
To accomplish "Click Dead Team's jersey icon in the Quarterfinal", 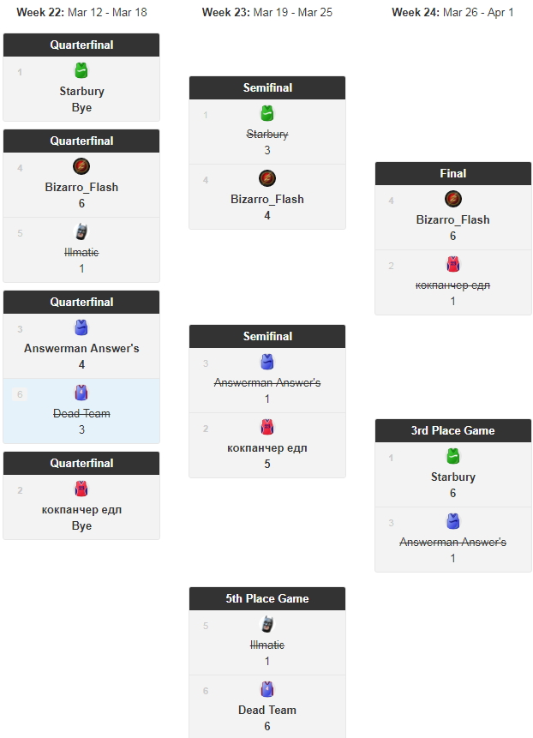I will click(81, 393).
